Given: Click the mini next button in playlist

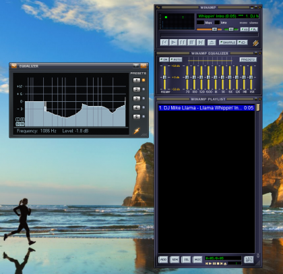Looking at the screenshot, I should click(222, 263).
